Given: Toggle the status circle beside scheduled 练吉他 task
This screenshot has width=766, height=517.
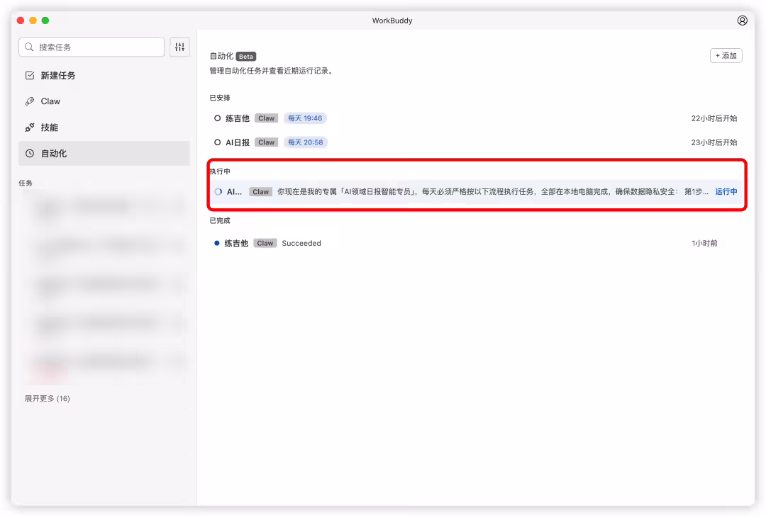Looking at the screenshot, I should click(217, 118).
